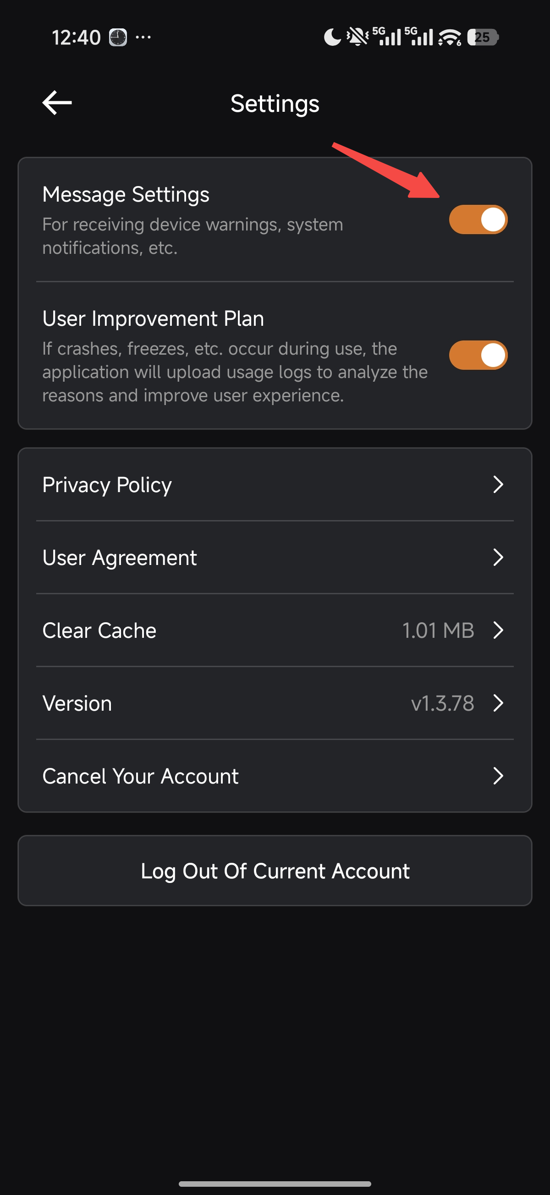This screenshot has height=1195, width=550.
Task: Tap the clock app status icon
Action: [118, 37]
